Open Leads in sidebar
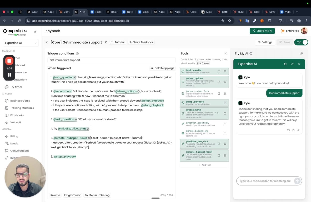This screenshot has height=202, width=311. click(14, 144)
